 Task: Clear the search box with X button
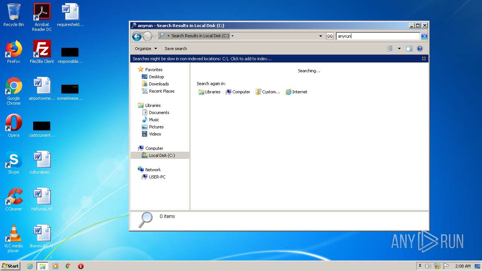(424, 36)
